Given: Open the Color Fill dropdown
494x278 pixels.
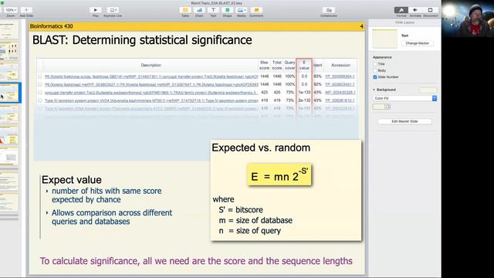Looking at the screenshot, I should click(404, 98).
